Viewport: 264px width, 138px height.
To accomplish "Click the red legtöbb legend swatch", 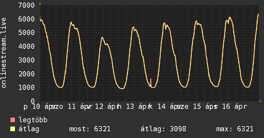I will [13, 120].
